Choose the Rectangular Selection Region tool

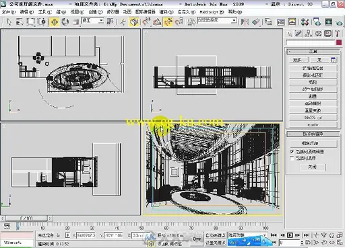coord(31,22)
